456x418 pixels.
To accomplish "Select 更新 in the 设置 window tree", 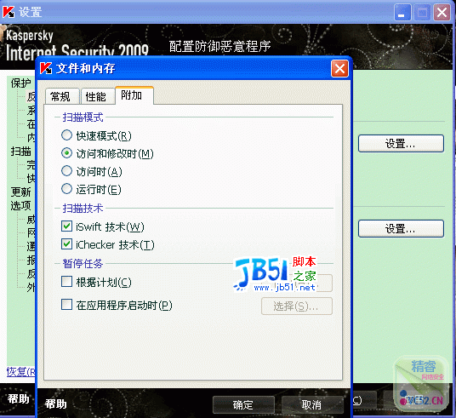I will pyautogui.click(x=21, y=192).
